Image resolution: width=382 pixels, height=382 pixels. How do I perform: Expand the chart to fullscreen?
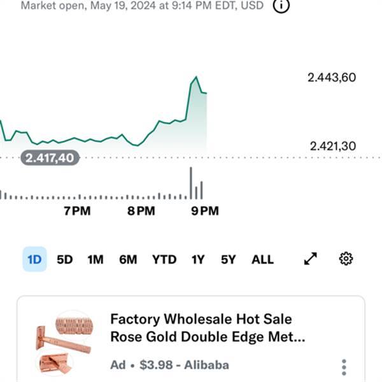pos(311,258)
